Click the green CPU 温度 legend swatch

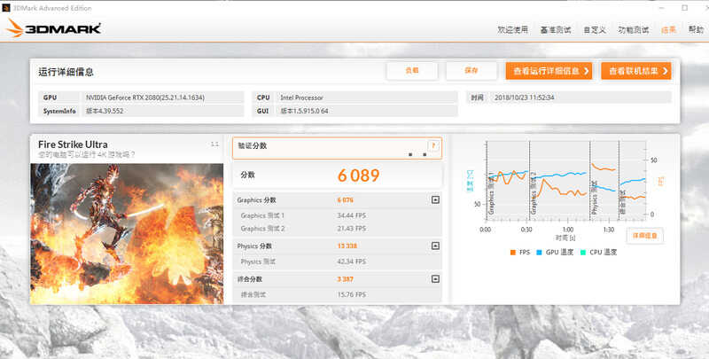tap(583, 253)
